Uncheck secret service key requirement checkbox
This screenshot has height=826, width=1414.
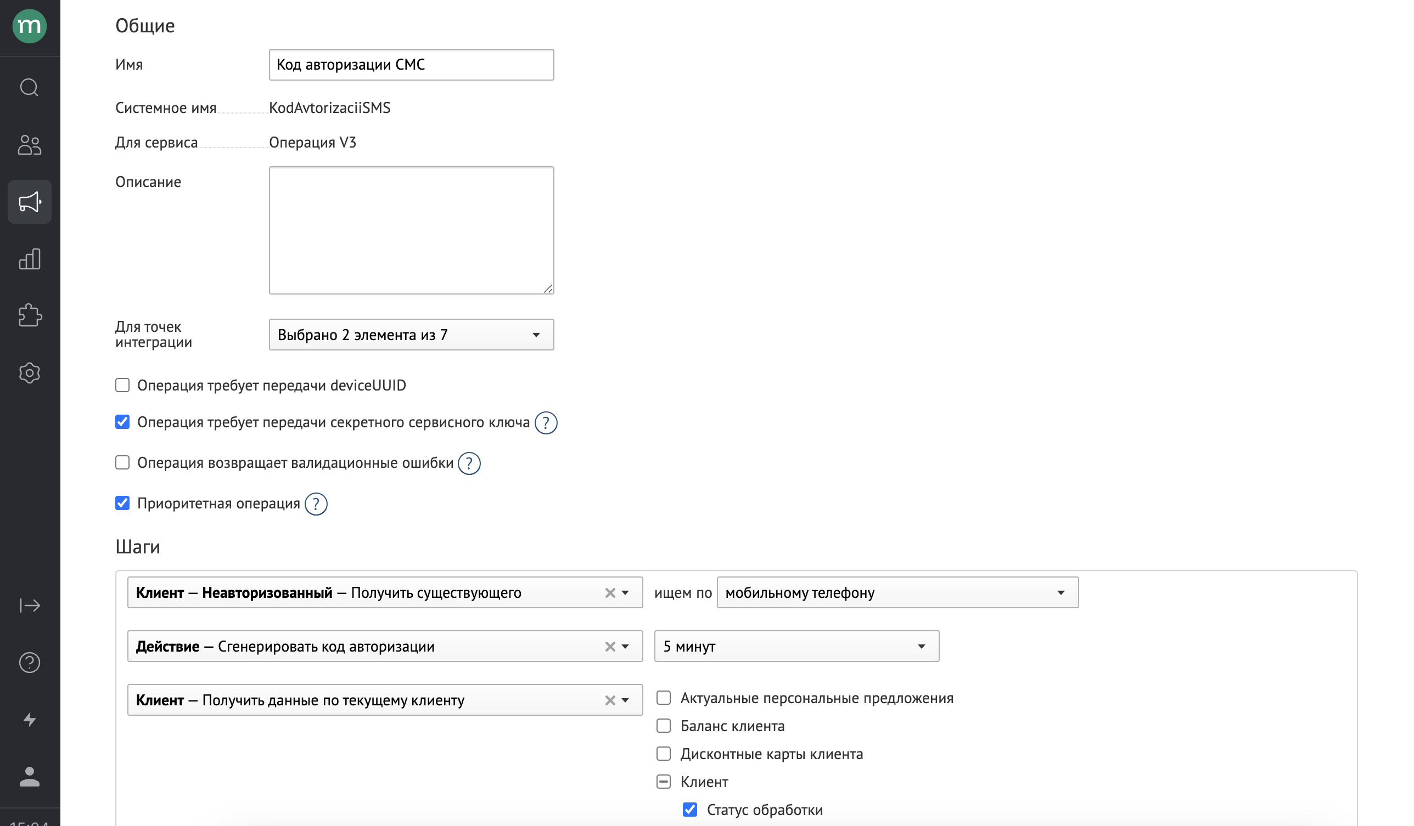[x=122, y=422]
